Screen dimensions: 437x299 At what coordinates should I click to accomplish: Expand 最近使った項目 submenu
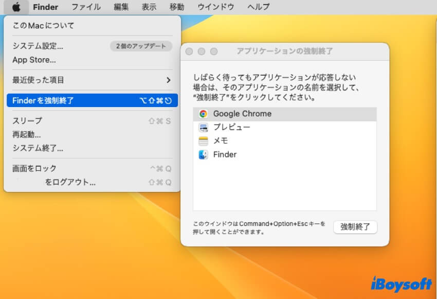pos(92,80)
